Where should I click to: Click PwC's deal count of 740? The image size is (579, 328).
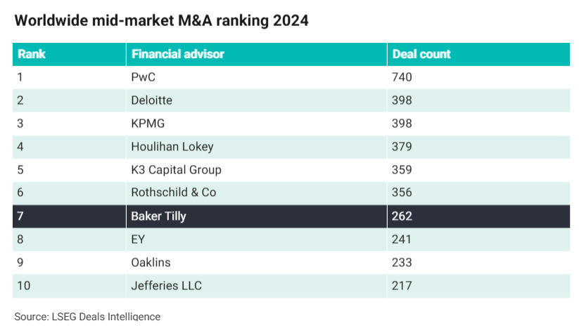402,77
